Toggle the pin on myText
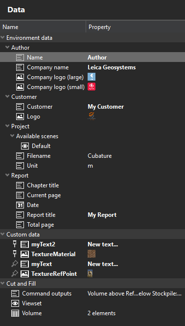Image resolution: width=185 pixels, height=326 pixels. (x=15, y=264)
